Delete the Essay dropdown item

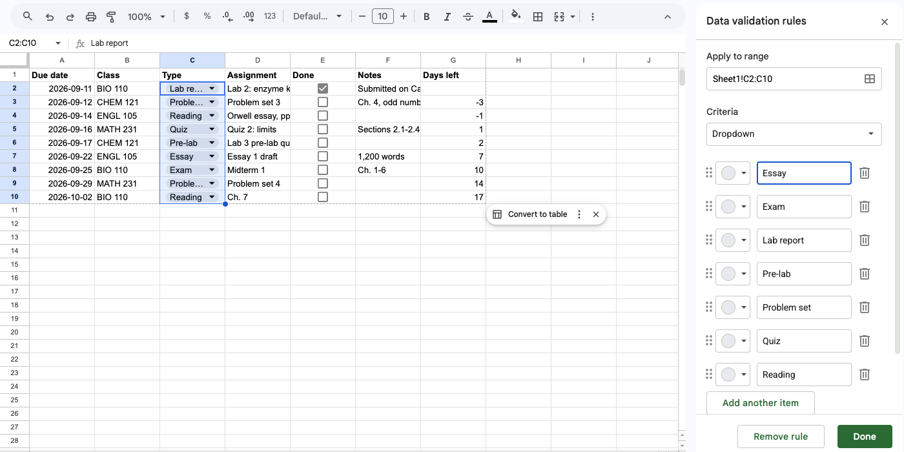pos(865,173)
